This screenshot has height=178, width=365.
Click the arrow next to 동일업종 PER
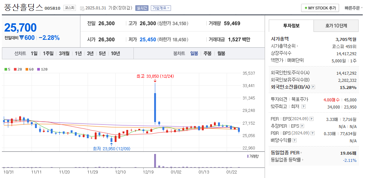pyautogui.click(x=301, y=153)
